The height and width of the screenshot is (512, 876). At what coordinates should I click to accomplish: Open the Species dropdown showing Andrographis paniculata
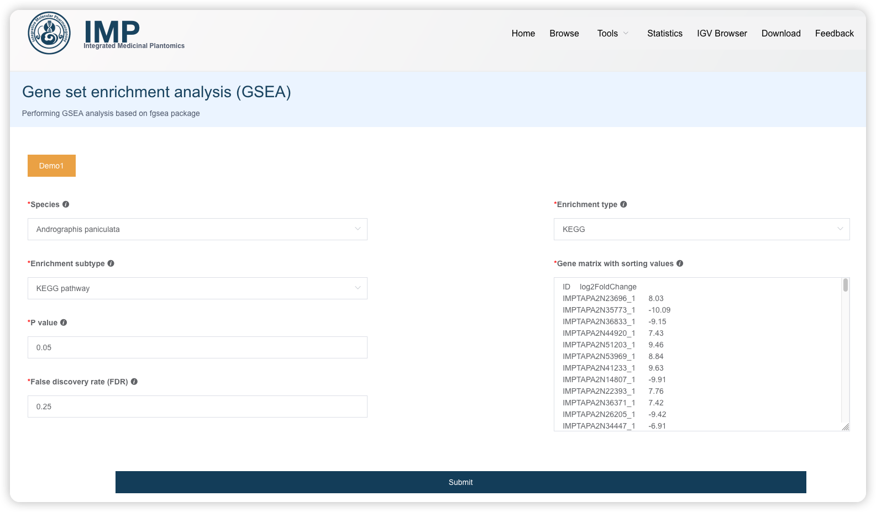point(197,229)
